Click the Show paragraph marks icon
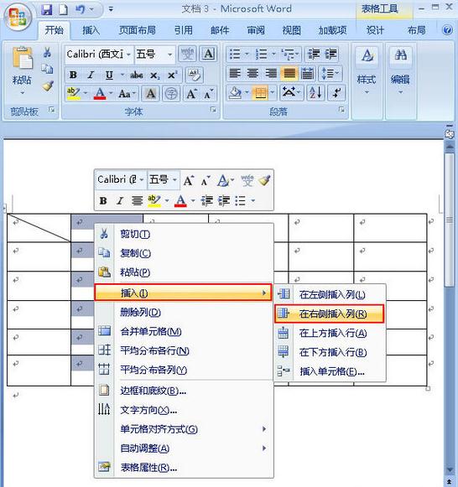The image size is (458, 487). coord(336,92)
